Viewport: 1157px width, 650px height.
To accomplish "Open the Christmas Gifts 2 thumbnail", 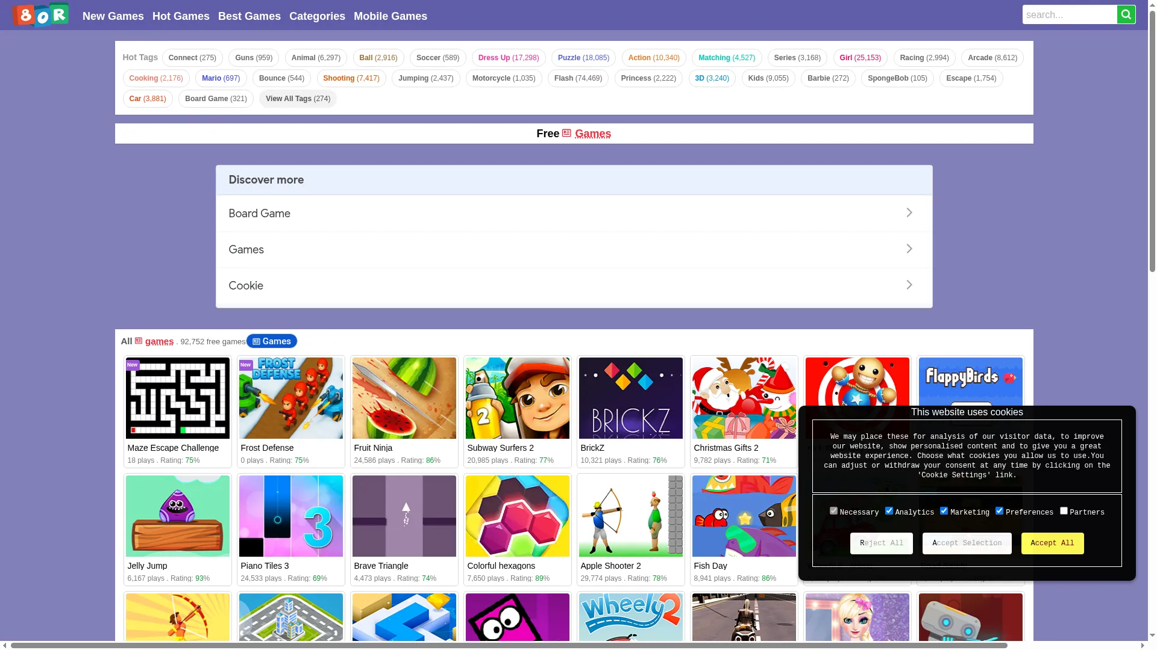I will click(x=744, y=398).
